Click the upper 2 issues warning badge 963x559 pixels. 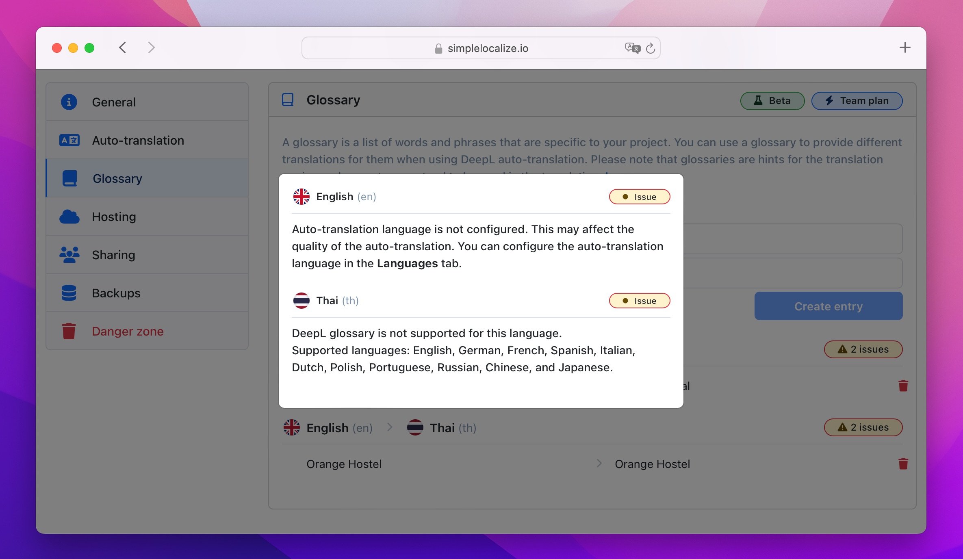(863, 349)
